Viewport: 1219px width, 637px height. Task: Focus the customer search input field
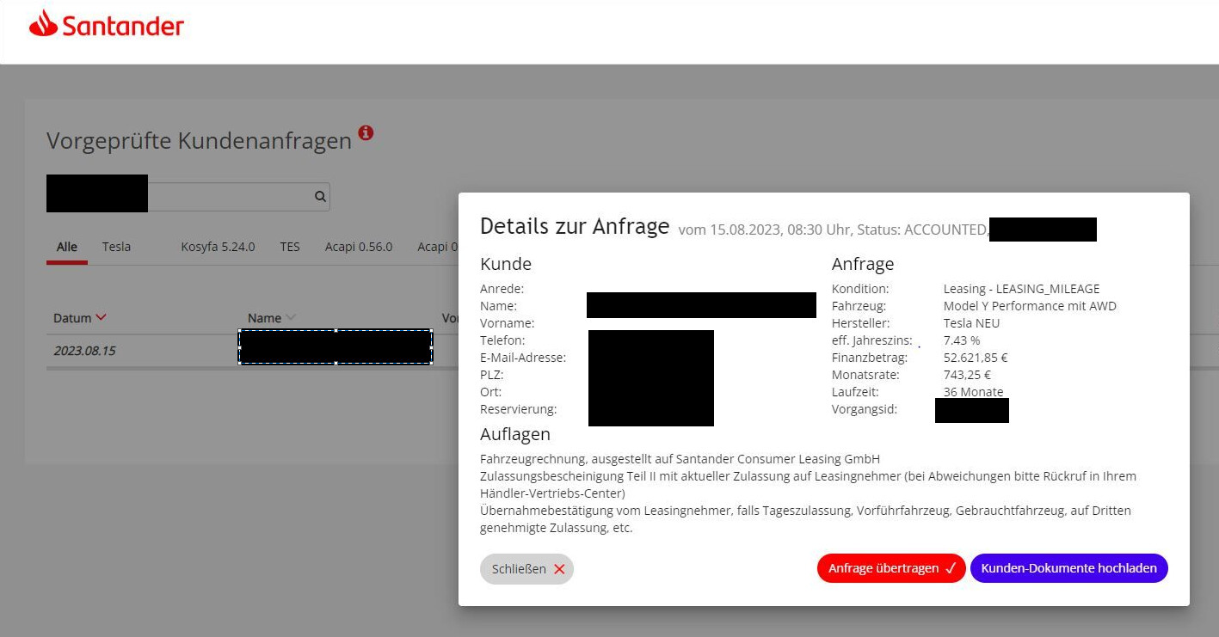click(x=188, y=197)
